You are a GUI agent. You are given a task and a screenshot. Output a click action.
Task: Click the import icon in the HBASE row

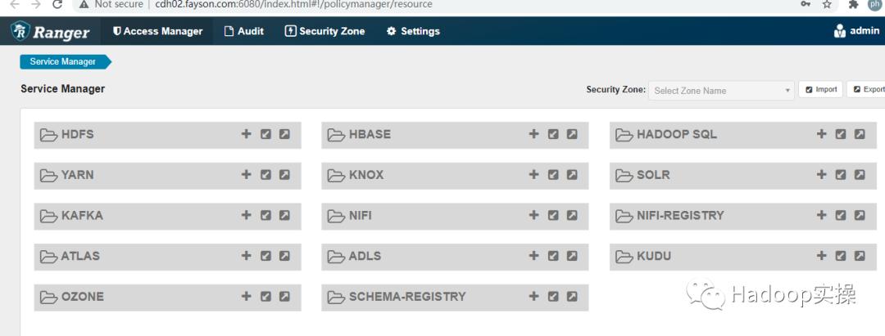pos(553,134)
